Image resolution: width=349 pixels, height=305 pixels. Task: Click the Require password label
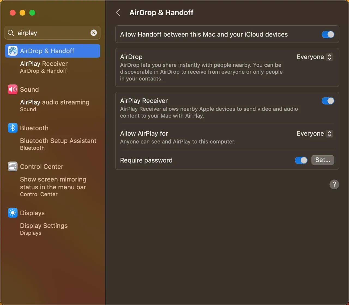coord(146,160)
